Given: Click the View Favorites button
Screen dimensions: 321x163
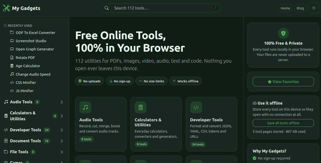Looking at the screenshot, I should click(x=283, y=82).
